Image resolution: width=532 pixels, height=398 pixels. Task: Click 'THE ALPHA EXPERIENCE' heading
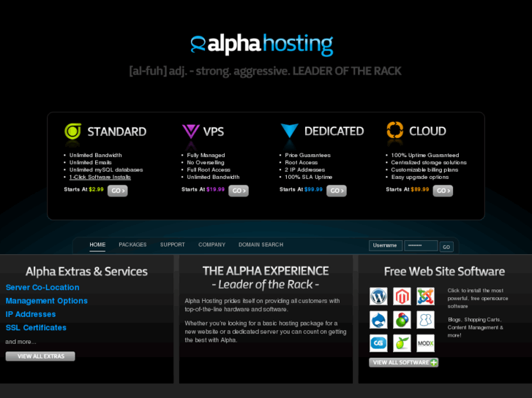pyautogui.click(x=266, y=271)
